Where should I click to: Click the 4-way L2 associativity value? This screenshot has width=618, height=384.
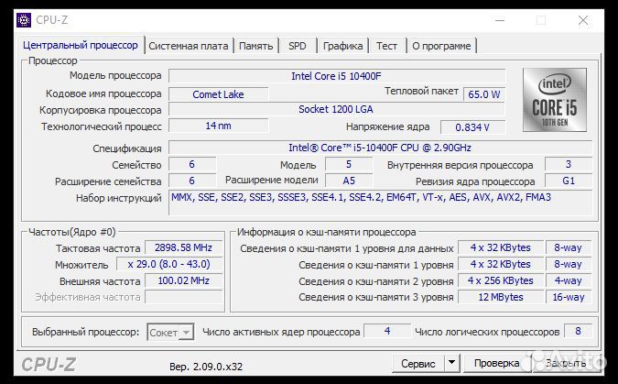[x=569, y=280]
